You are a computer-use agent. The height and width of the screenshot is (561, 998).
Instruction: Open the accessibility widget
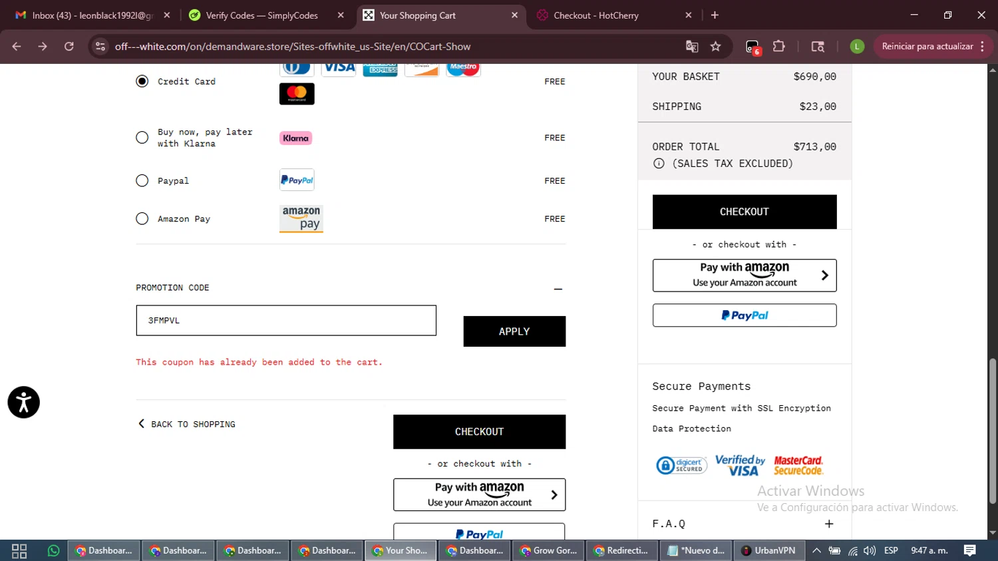(24, 403)
